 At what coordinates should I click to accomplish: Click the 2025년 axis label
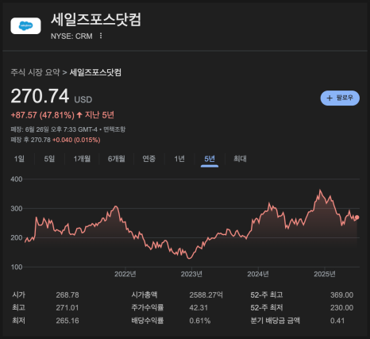coord(325,274)
